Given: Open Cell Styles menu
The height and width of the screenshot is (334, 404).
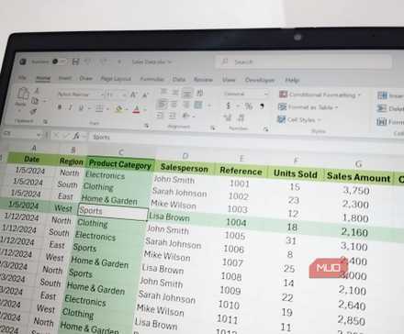Looking at the screenshot, I should [x=298, y=119].
